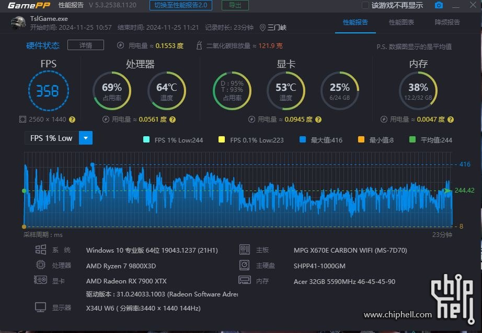Click the screenshot camera icon
This screenshot has width=482, height=333.
[x=439, y=5]
